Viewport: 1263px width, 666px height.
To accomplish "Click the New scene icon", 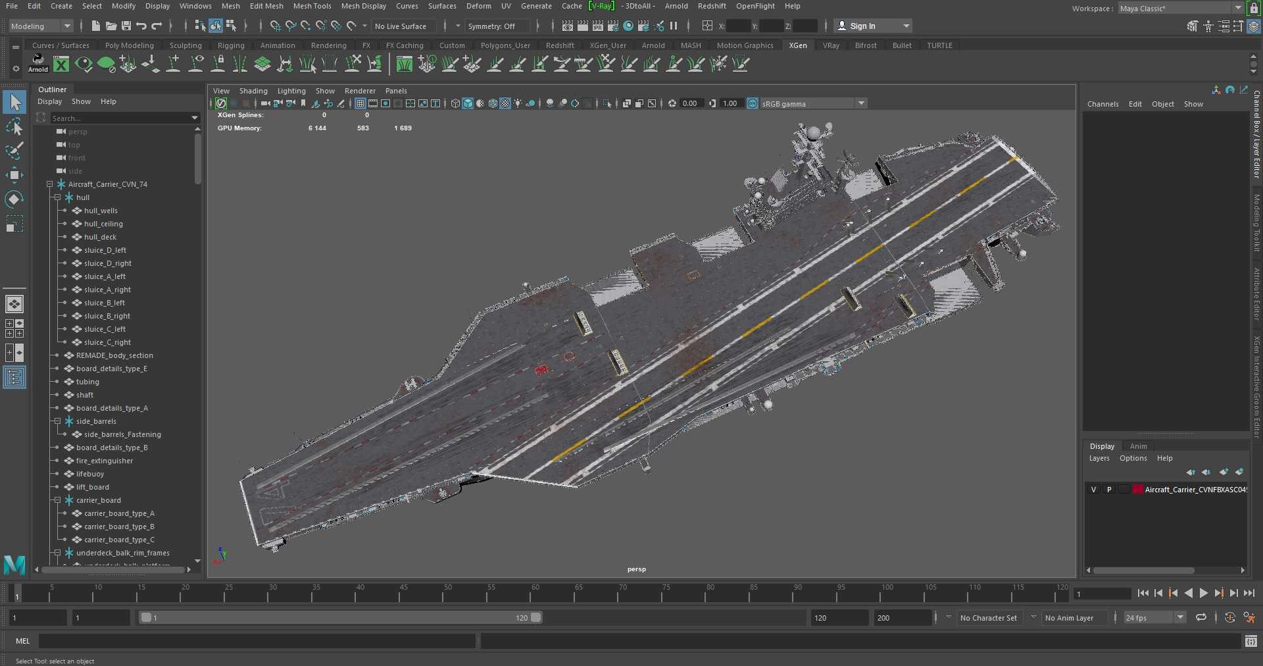I will [x=96, y=26].
